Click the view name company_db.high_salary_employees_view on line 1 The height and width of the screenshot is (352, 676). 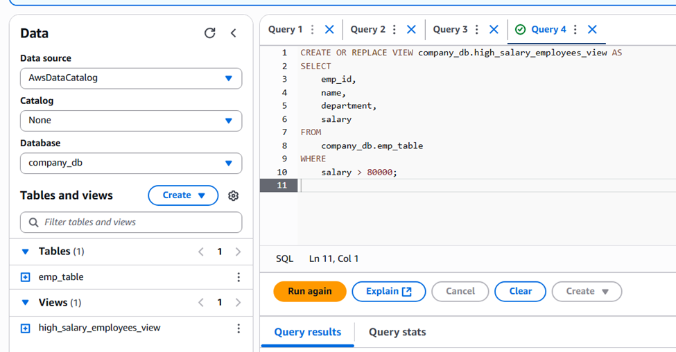click(x=512, y=53)
